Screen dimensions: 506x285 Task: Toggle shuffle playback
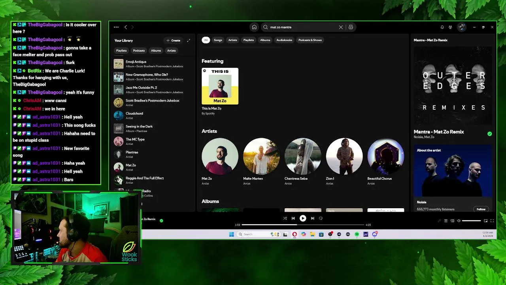point(285,218)
